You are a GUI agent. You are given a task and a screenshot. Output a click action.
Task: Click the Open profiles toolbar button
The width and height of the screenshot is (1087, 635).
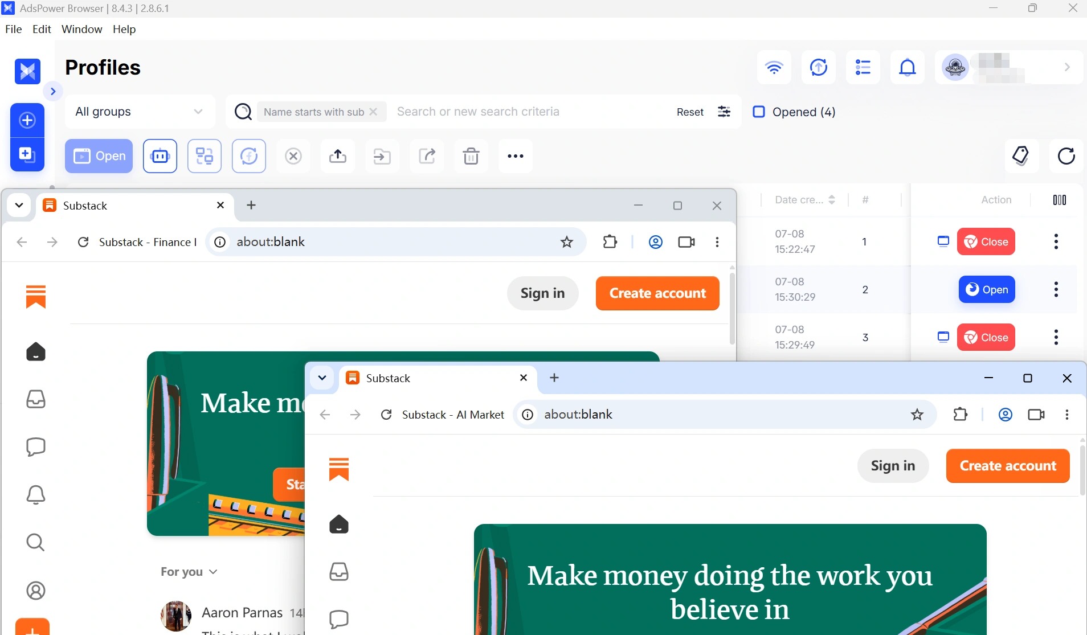(x=99, y=156)
